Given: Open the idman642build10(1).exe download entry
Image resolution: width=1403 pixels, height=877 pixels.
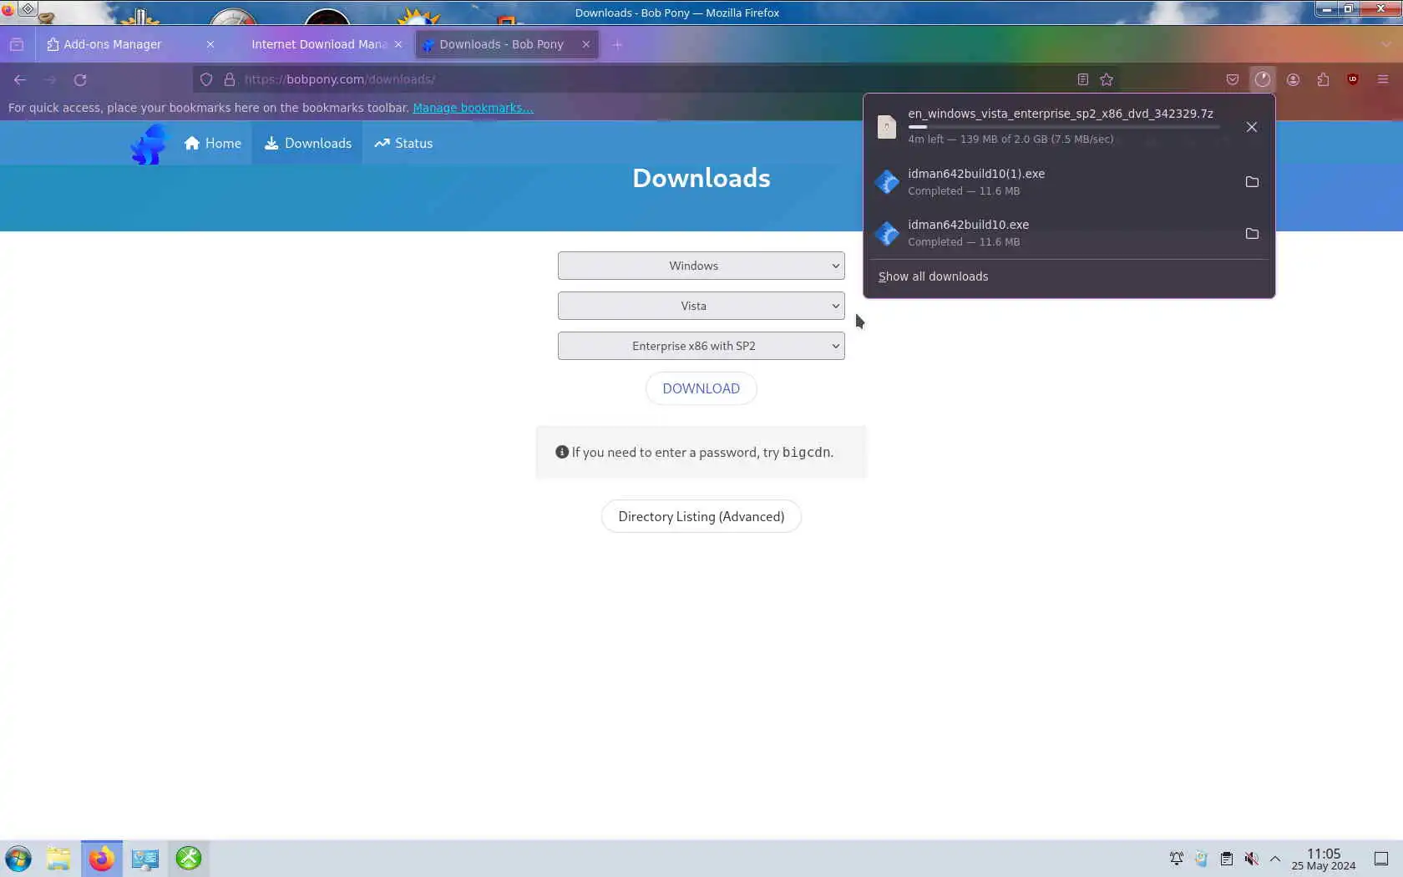Looking at the screenshot, I should pyautogui.click(x=1052, y=182).
